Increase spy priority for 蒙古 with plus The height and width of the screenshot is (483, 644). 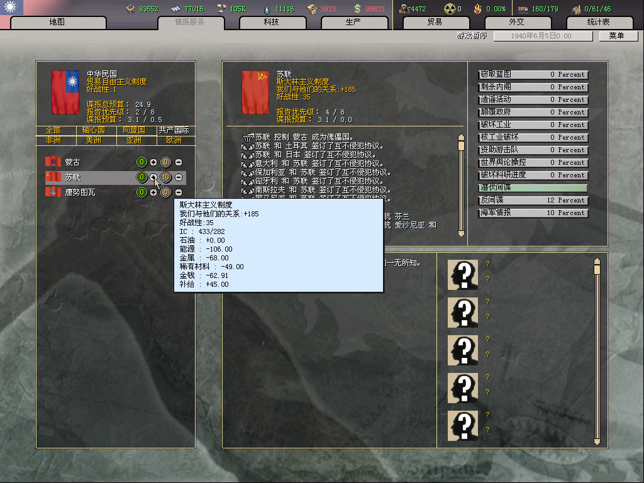tap(153, 162)
